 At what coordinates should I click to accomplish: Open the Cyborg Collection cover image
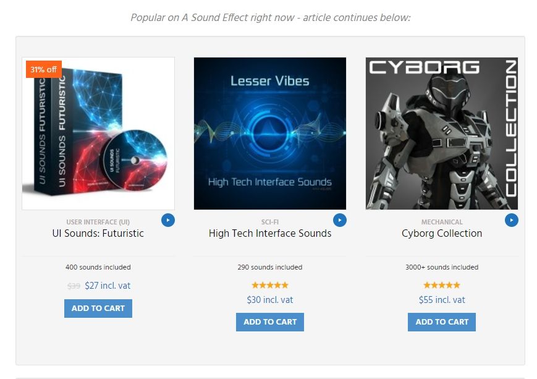point(442,134)
